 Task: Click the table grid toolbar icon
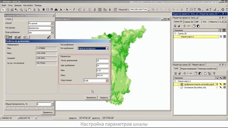point(47,10)
